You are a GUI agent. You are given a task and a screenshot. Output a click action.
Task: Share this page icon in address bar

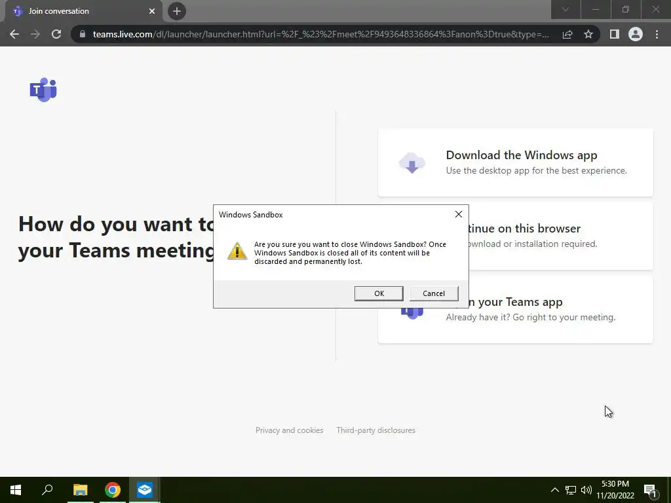[x=567, y=34]
